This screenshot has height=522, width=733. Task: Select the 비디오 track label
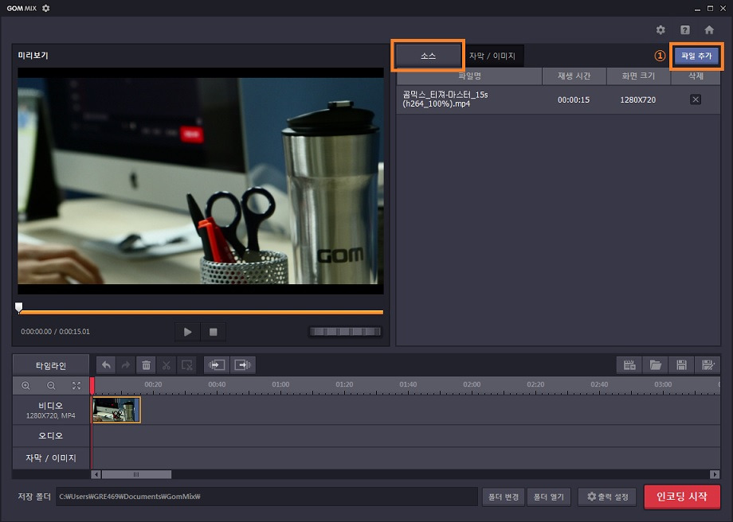coord(51,410)
